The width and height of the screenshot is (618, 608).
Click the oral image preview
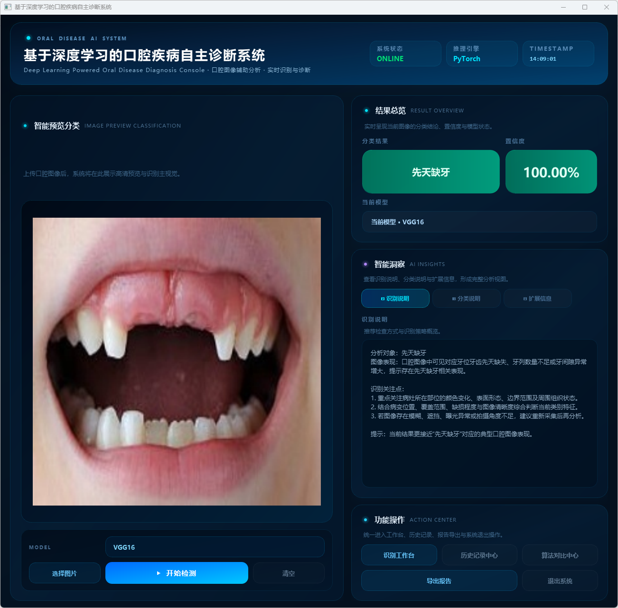pos(177,361)
